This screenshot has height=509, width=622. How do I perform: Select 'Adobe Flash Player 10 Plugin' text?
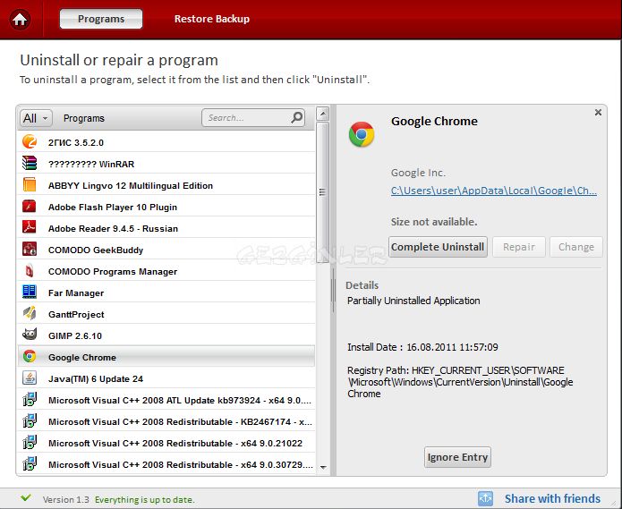[113, 207]
